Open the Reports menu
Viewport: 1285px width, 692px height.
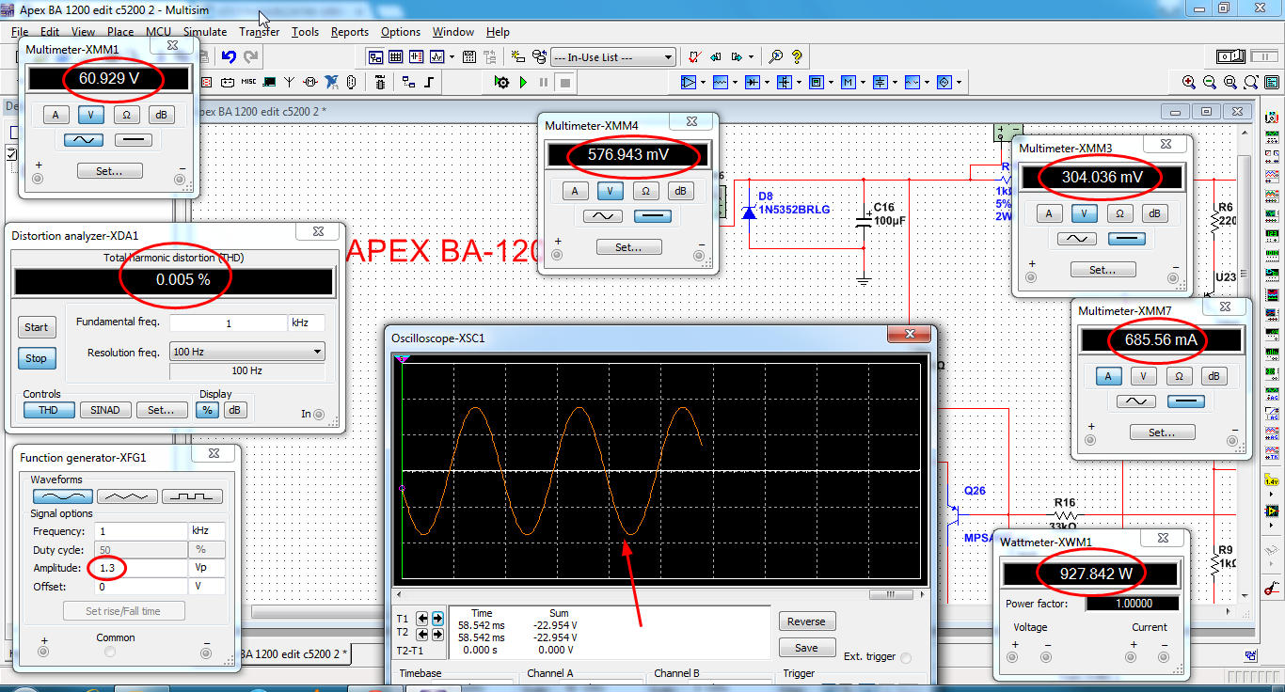coord(350,32)
